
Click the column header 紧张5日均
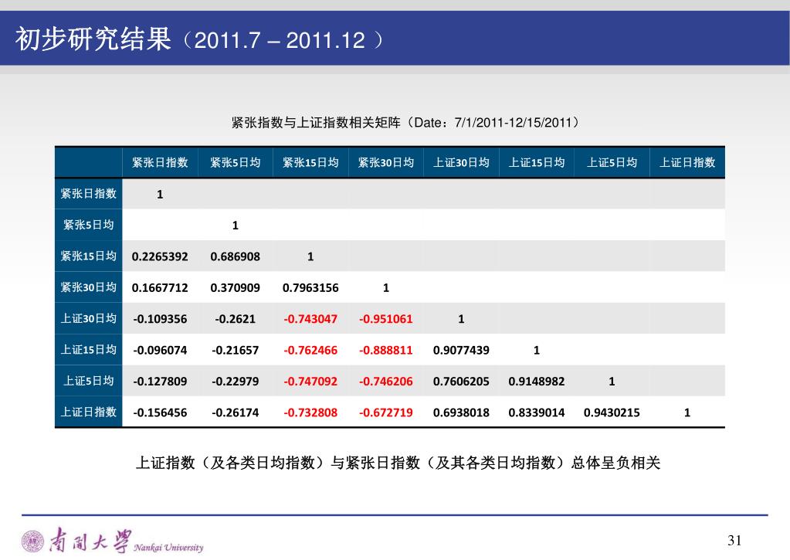point(236,162)
